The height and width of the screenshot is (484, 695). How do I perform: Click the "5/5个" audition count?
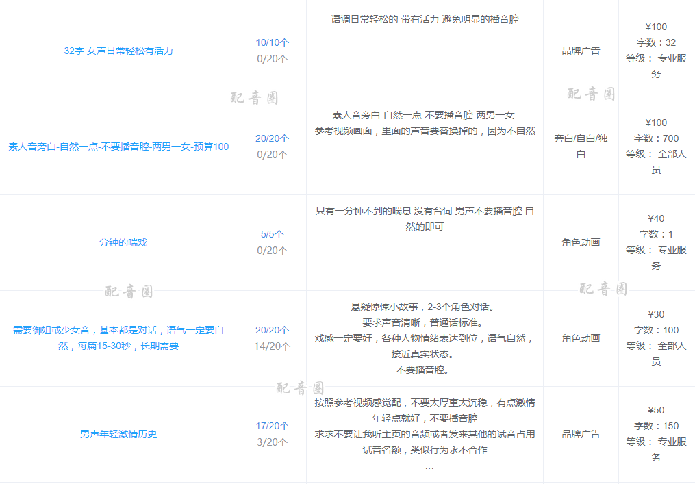[x=272, y=234]
